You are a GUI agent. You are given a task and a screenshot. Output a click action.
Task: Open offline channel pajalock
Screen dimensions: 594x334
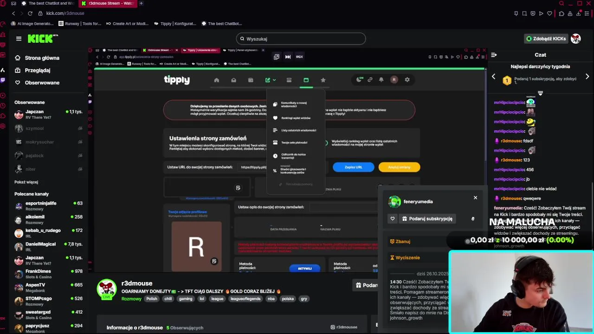48,155
